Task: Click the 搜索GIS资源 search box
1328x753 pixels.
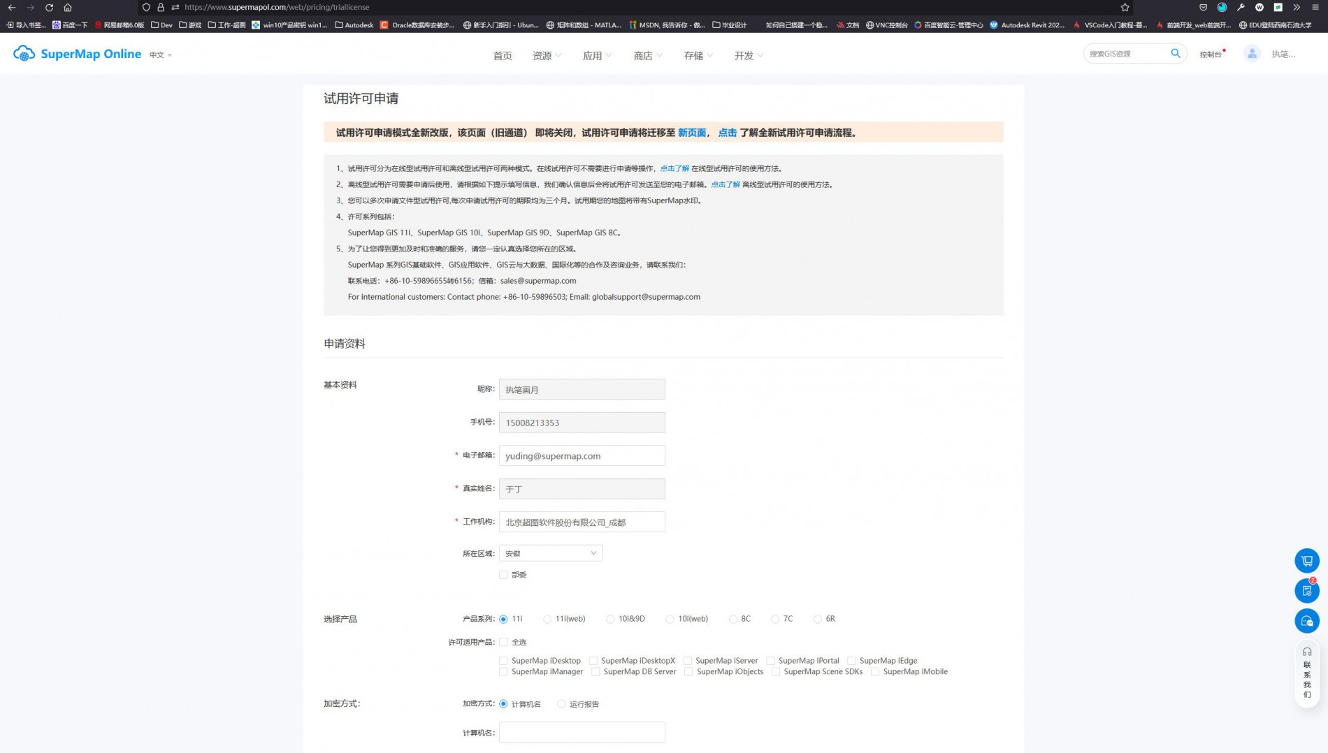Action: 1126,54
